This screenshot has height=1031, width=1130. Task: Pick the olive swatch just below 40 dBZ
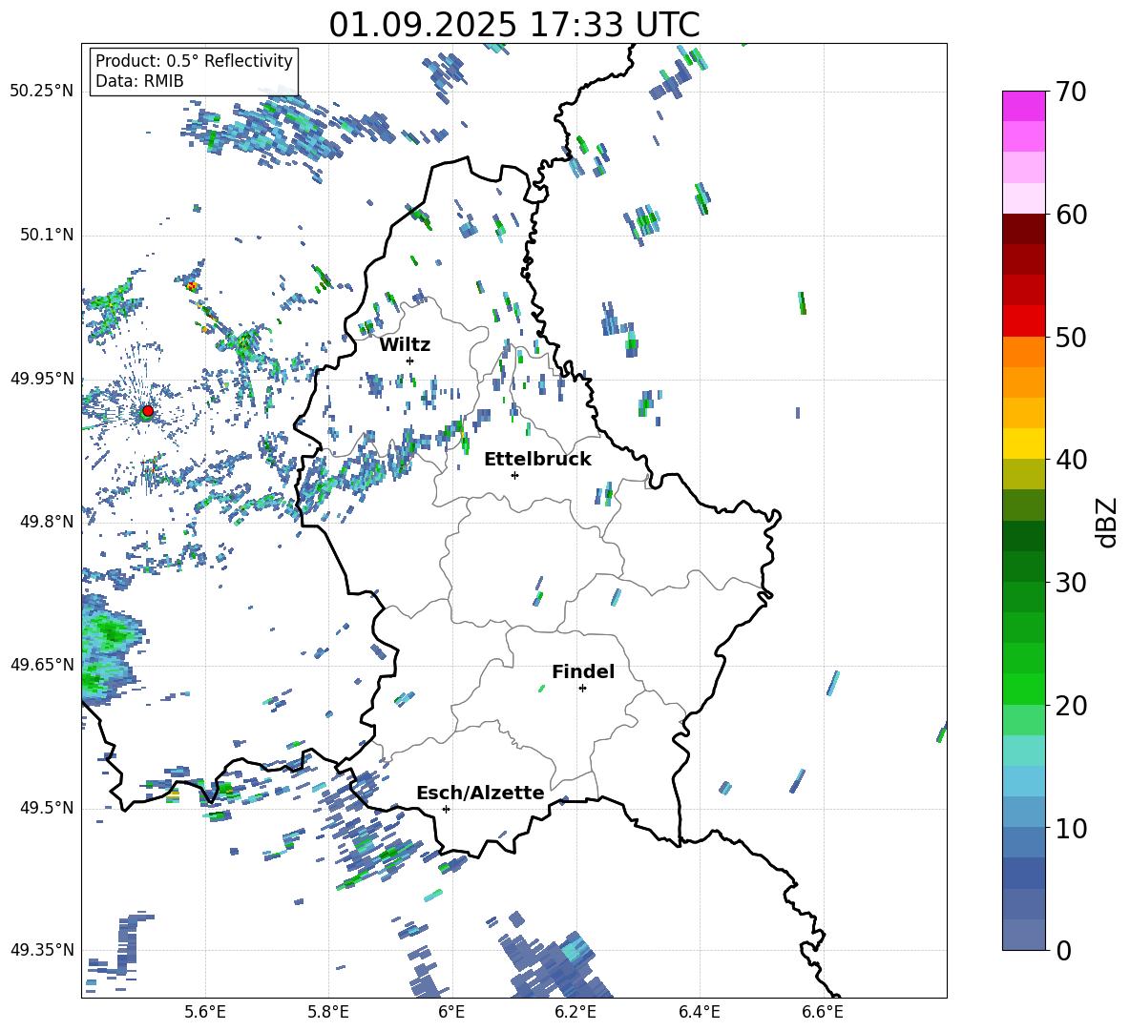click(1023, 474)
